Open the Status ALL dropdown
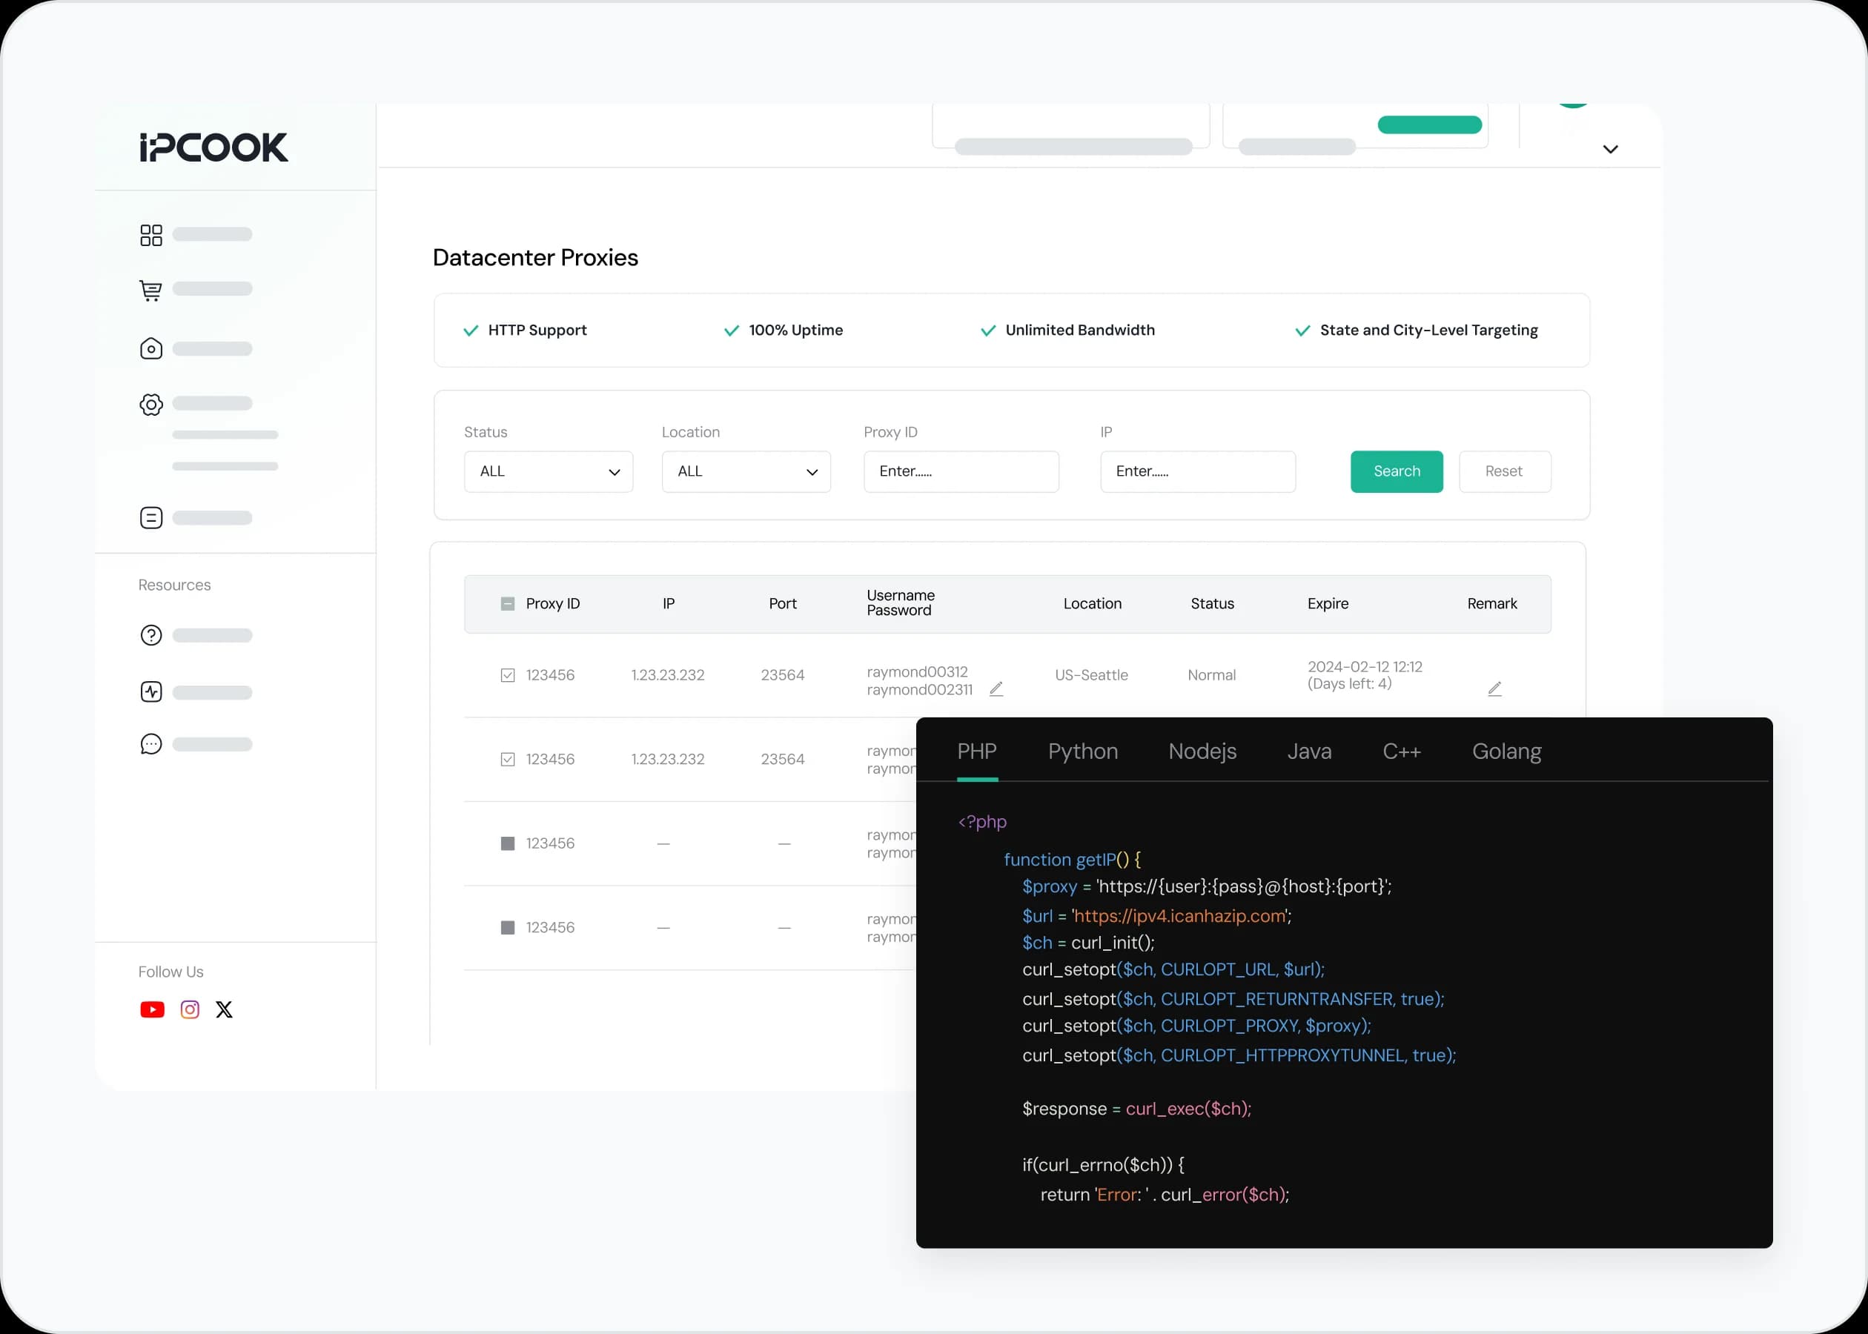The height and width of the screenshot is (1334, 1868). [548, 471]
